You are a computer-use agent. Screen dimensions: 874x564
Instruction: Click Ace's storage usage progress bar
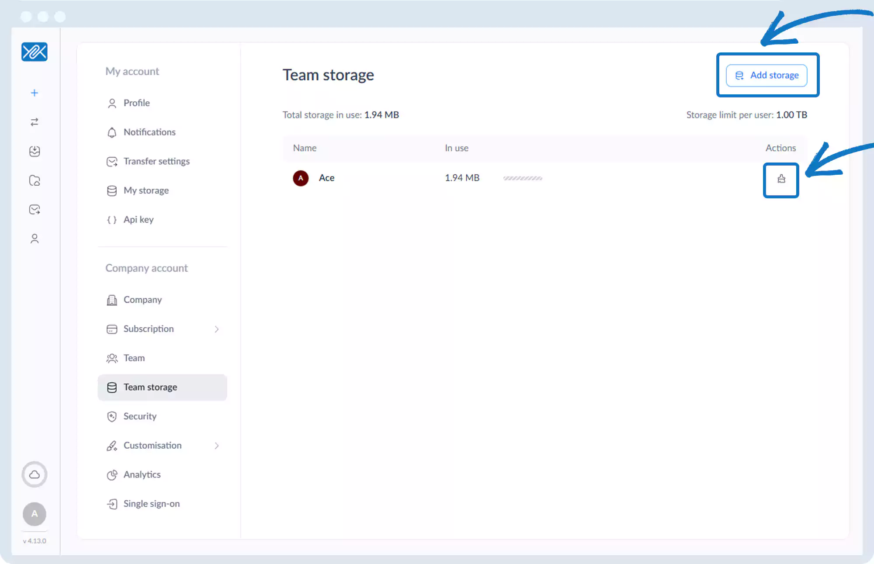523,178
